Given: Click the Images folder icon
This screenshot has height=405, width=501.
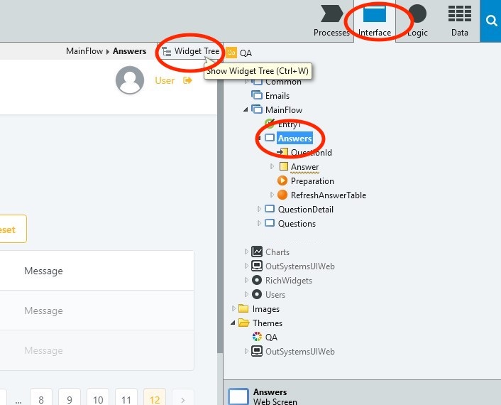Looking at the screenshot, I should point(244,308).
